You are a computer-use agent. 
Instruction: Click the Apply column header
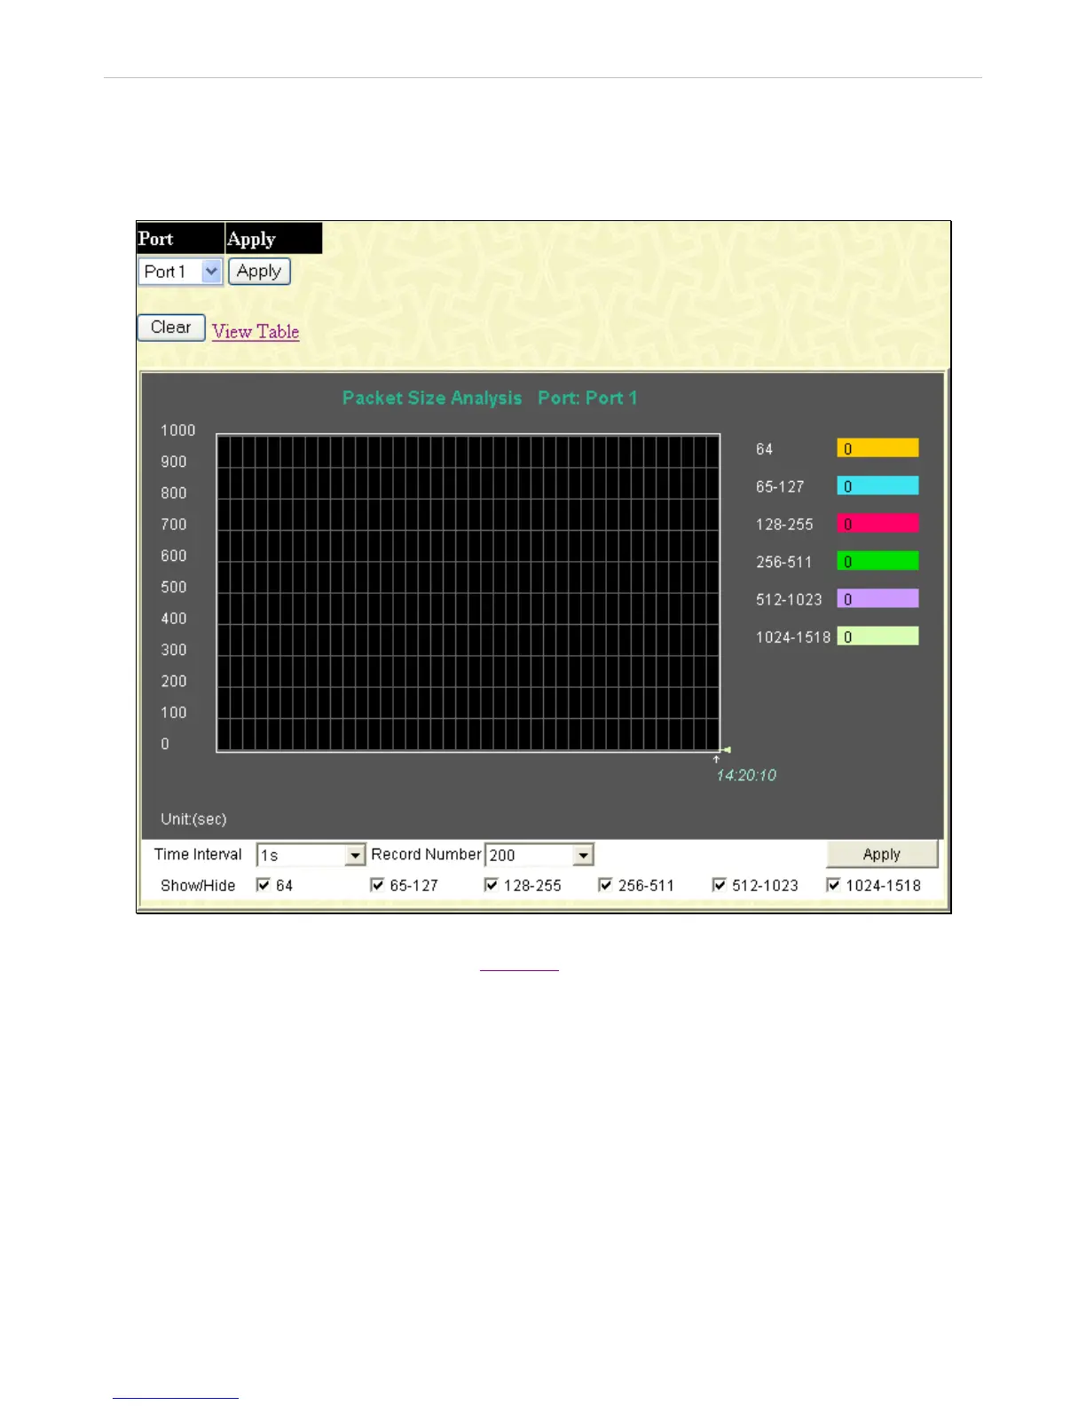[x=274, y=239]
